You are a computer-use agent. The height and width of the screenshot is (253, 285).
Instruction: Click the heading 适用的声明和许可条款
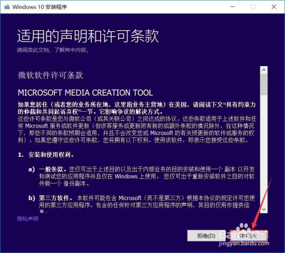click(88, 36)
